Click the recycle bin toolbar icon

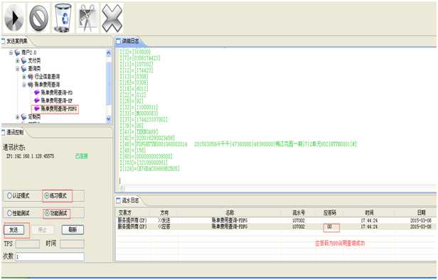click(63, 18)
